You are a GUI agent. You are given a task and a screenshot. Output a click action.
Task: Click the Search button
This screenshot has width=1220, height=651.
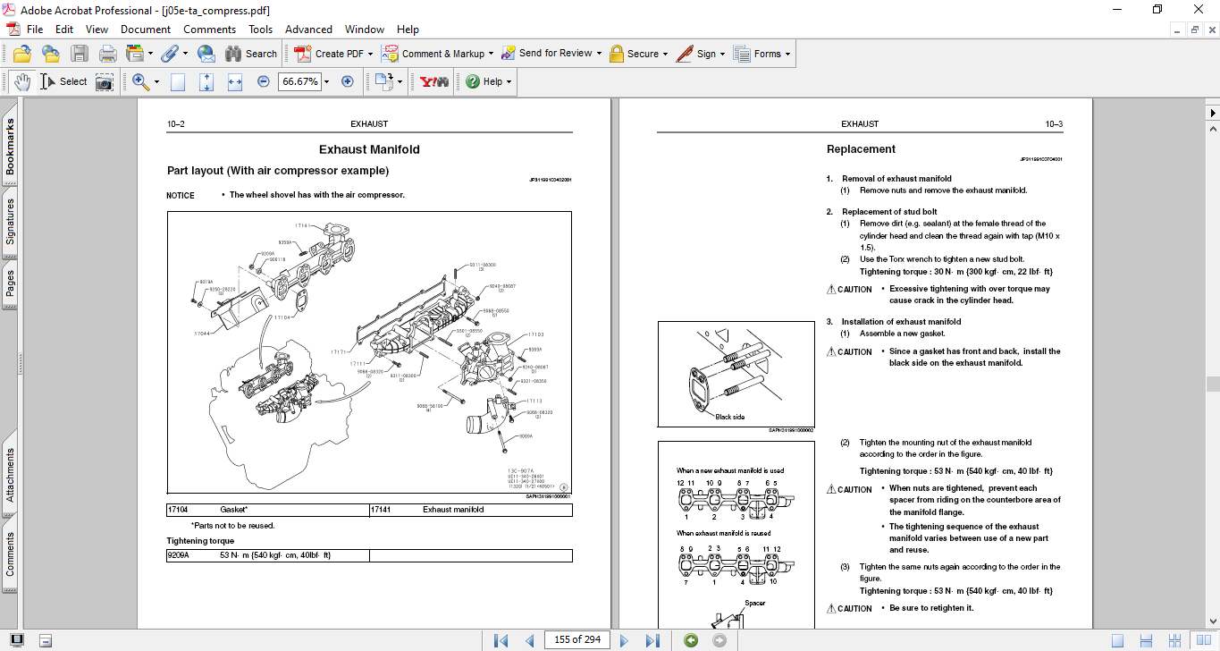(x=251, y=54)
